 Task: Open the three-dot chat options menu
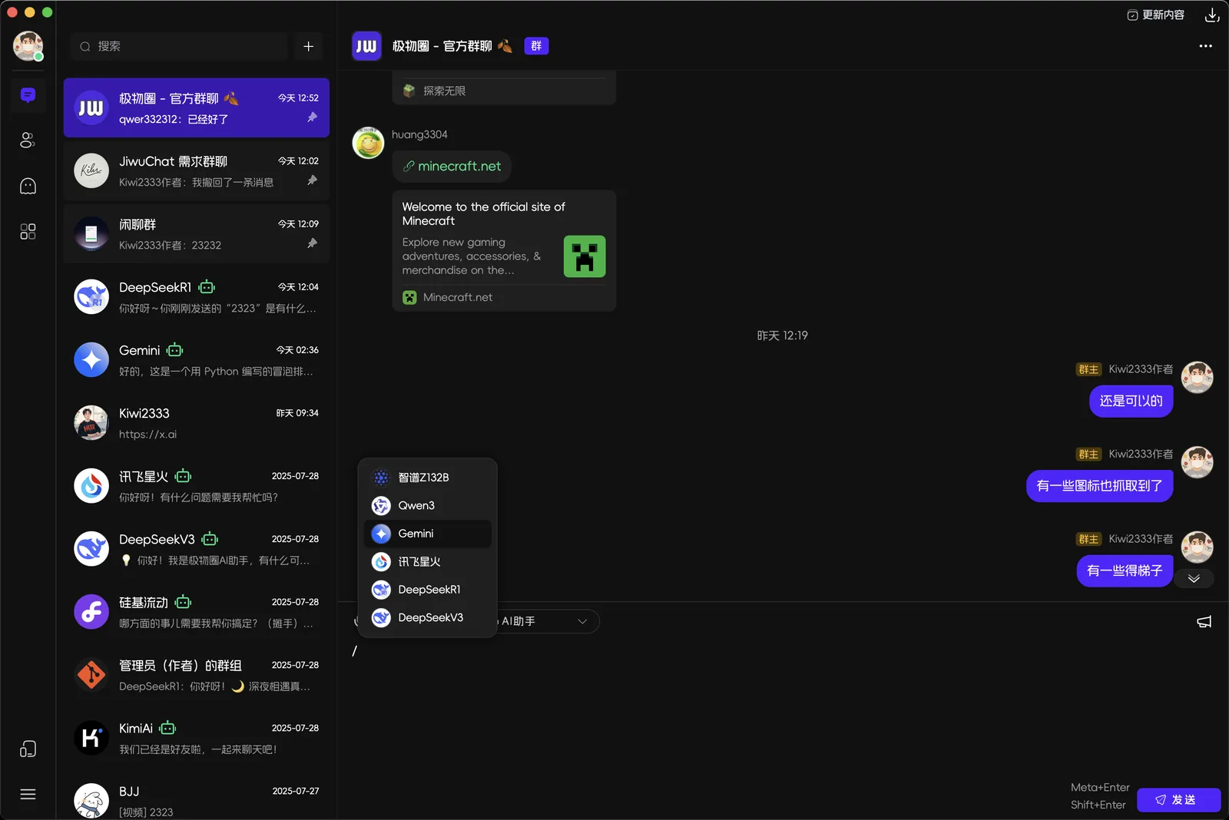[1205, 46]
